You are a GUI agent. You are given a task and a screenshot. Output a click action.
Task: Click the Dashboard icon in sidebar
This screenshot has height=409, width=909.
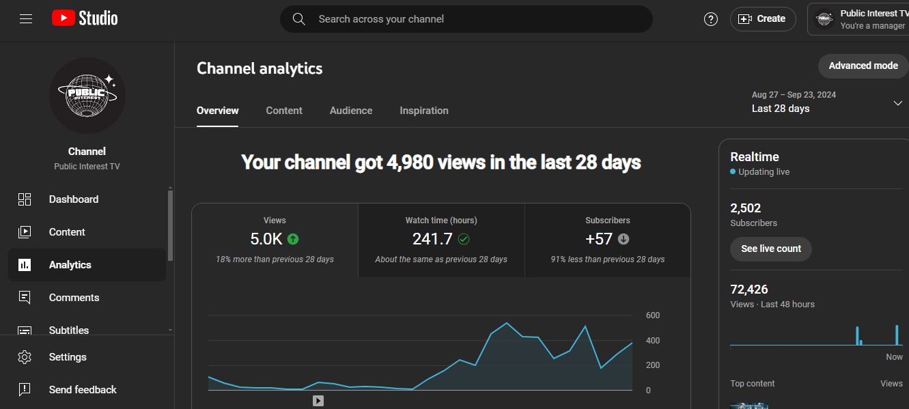25,199
